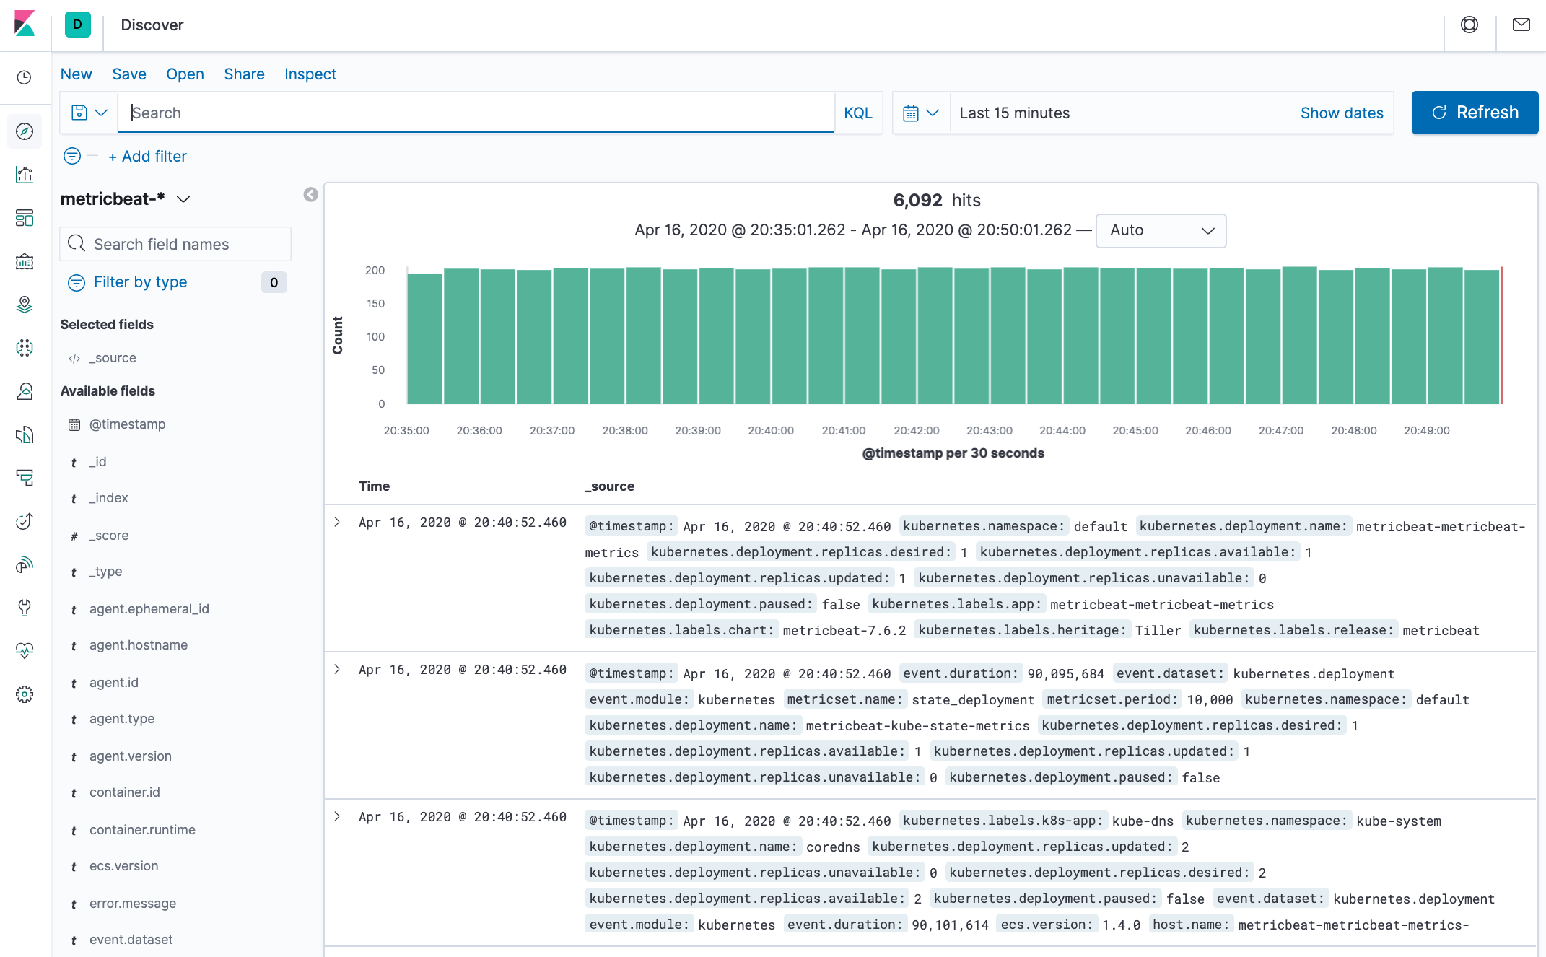Click the Time column header
Image resolution: width=1546 pixels, height=957 pixels.
(x=374, y=486)
